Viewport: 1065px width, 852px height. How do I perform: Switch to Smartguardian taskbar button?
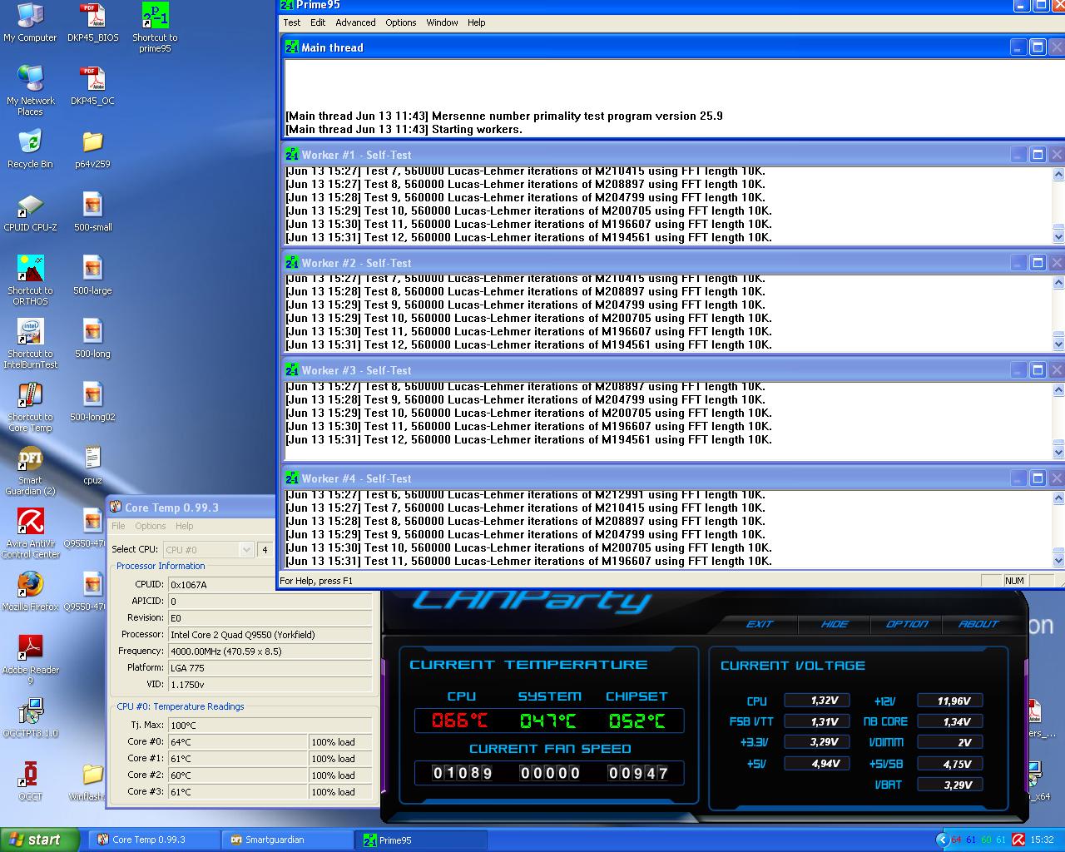click(x=288, y=840)
